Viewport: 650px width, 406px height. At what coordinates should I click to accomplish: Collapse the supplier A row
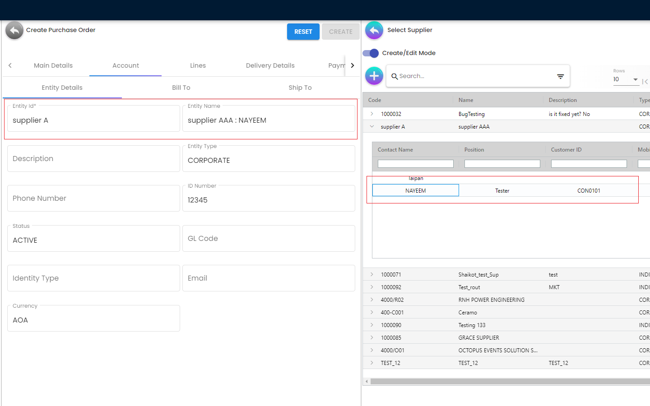(372, 127)
